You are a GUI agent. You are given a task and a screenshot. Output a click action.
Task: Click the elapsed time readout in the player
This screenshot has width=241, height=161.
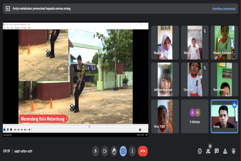pyautogui.click(x=141, y=135)
